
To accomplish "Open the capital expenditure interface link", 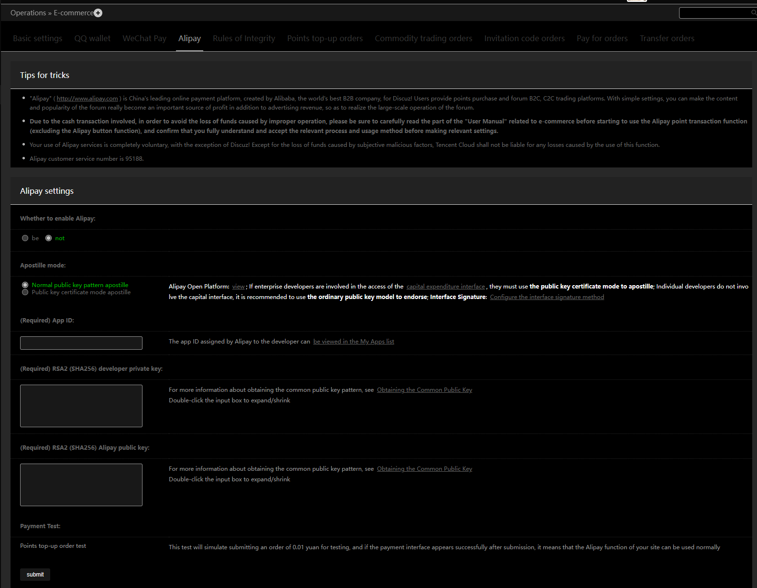I will tap(446, 287).
